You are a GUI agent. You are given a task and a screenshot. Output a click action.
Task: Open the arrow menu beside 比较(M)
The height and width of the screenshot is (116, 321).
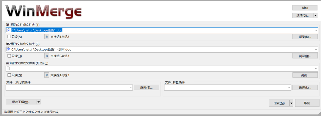tap(291, 103)
